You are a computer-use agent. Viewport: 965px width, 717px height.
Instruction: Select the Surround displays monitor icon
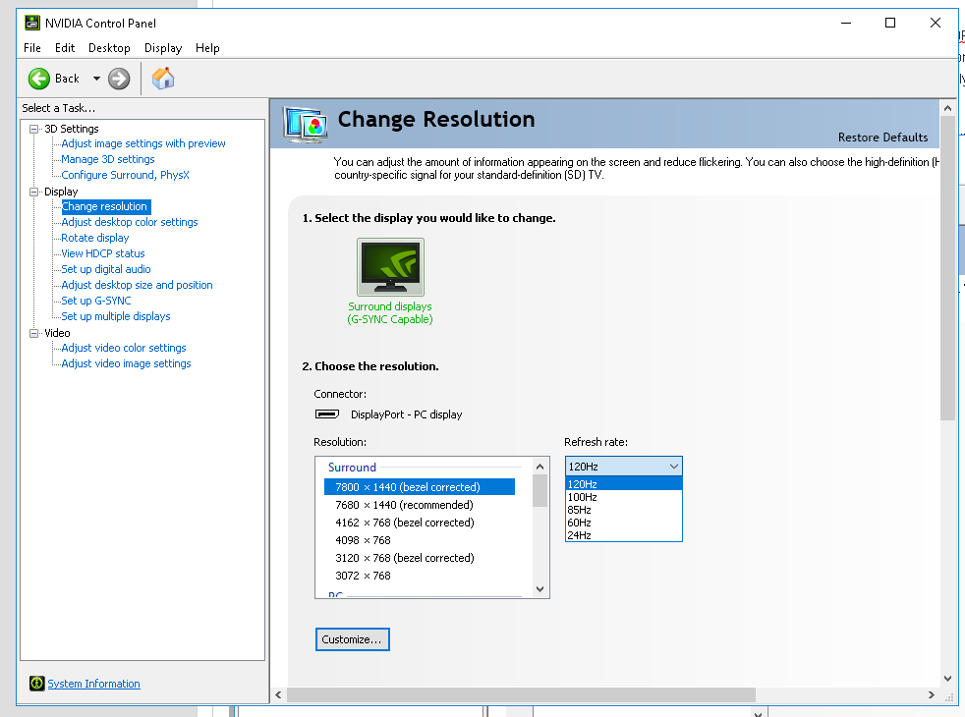[390, 266]
